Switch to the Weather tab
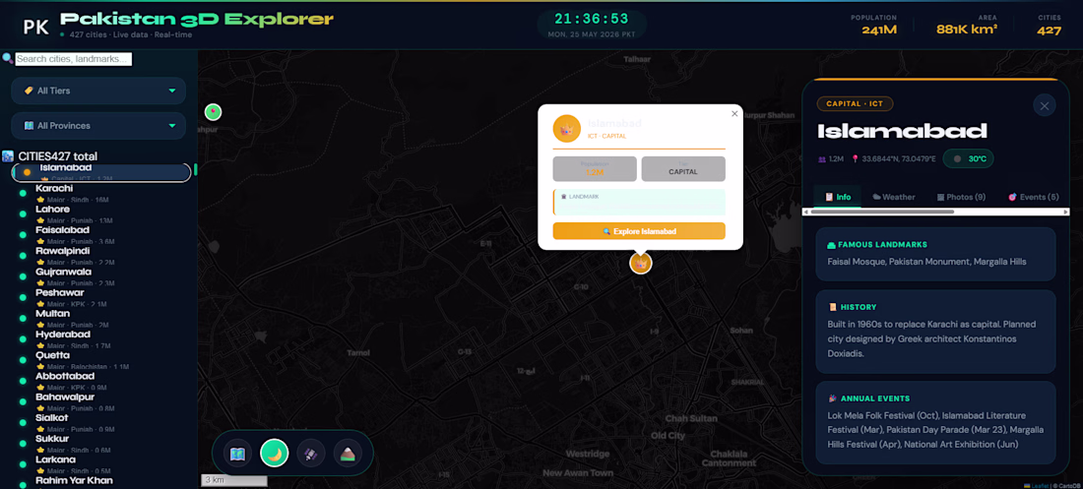 [x=892, y=197]
